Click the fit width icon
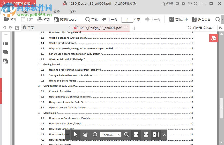 pyautogui.click(x=136, y=134)
